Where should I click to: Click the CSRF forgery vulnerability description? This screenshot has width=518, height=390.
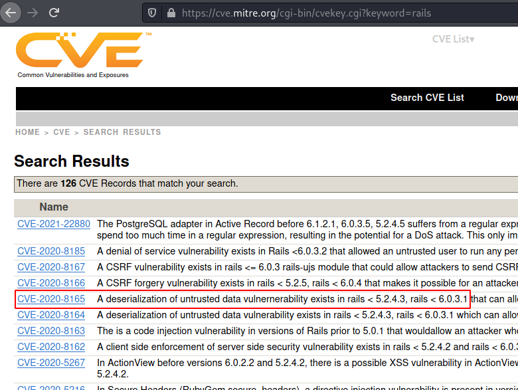[x=307, y=283]
